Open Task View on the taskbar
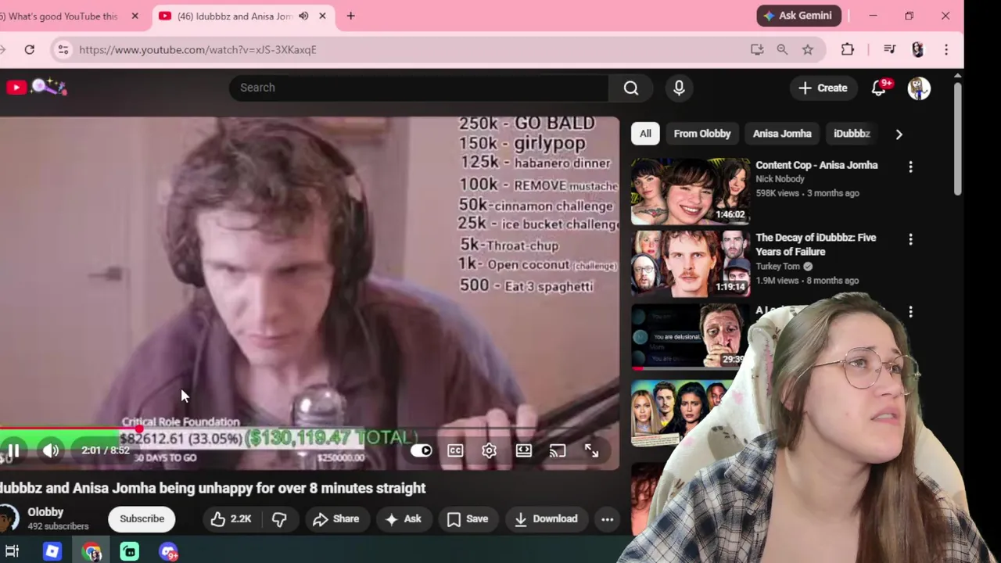The width and height of the screenshot is (1001, 563). point(12,551)
